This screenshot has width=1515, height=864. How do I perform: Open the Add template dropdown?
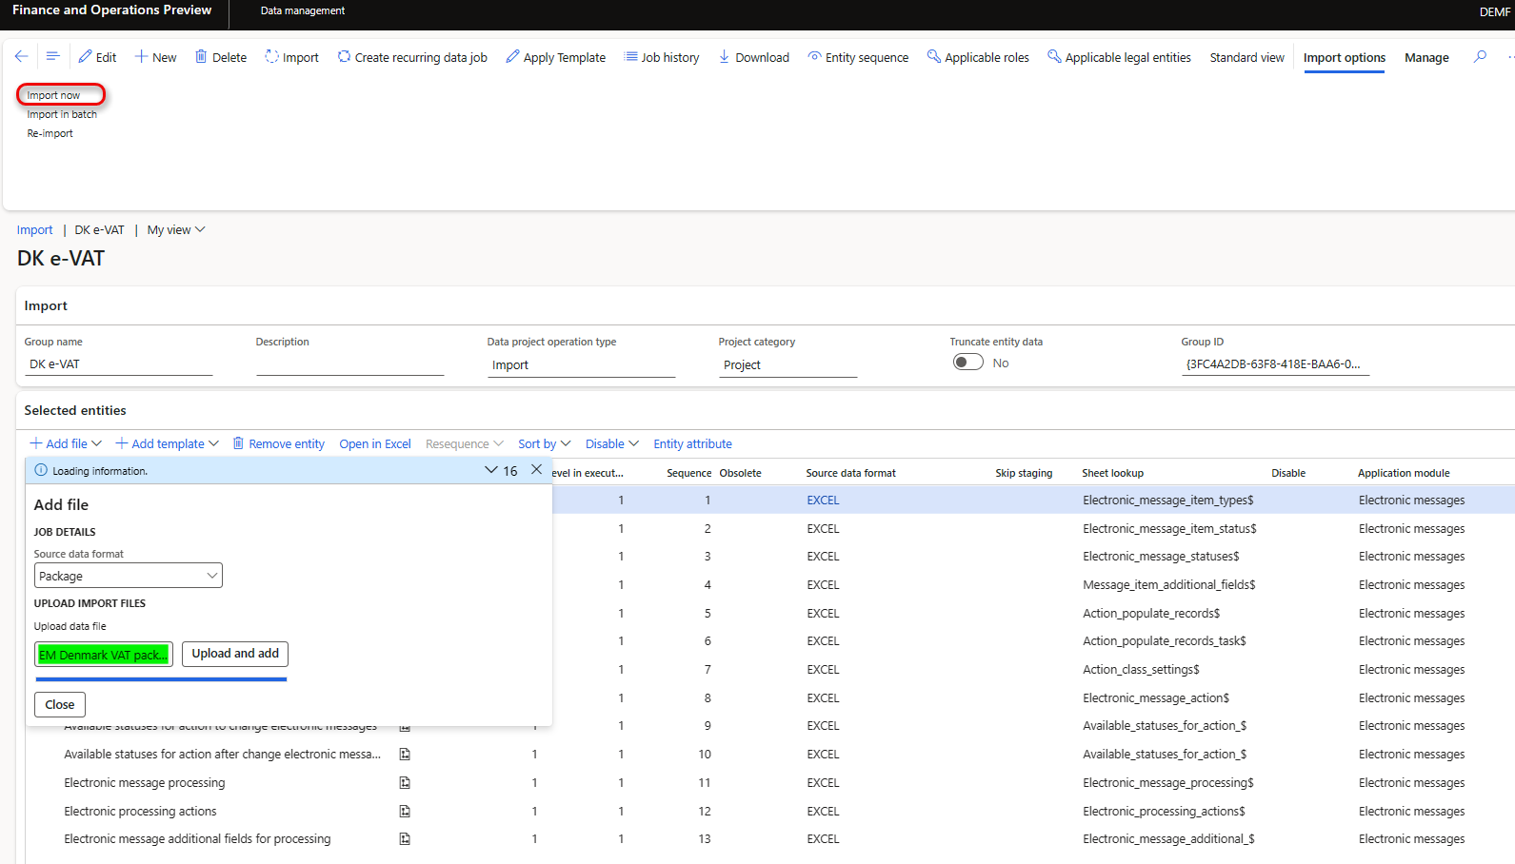click(x=167, y=443)
